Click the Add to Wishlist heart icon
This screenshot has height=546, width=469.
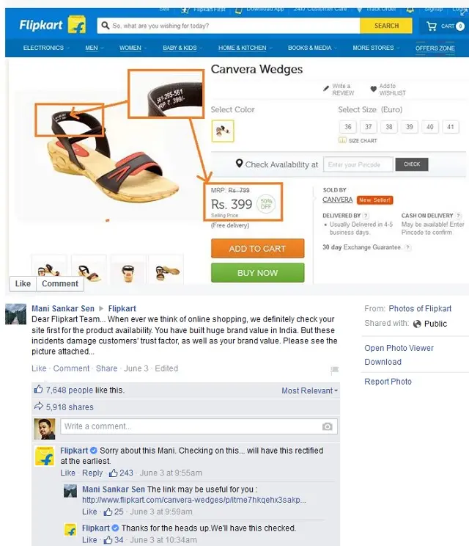[x=374, y=89]
